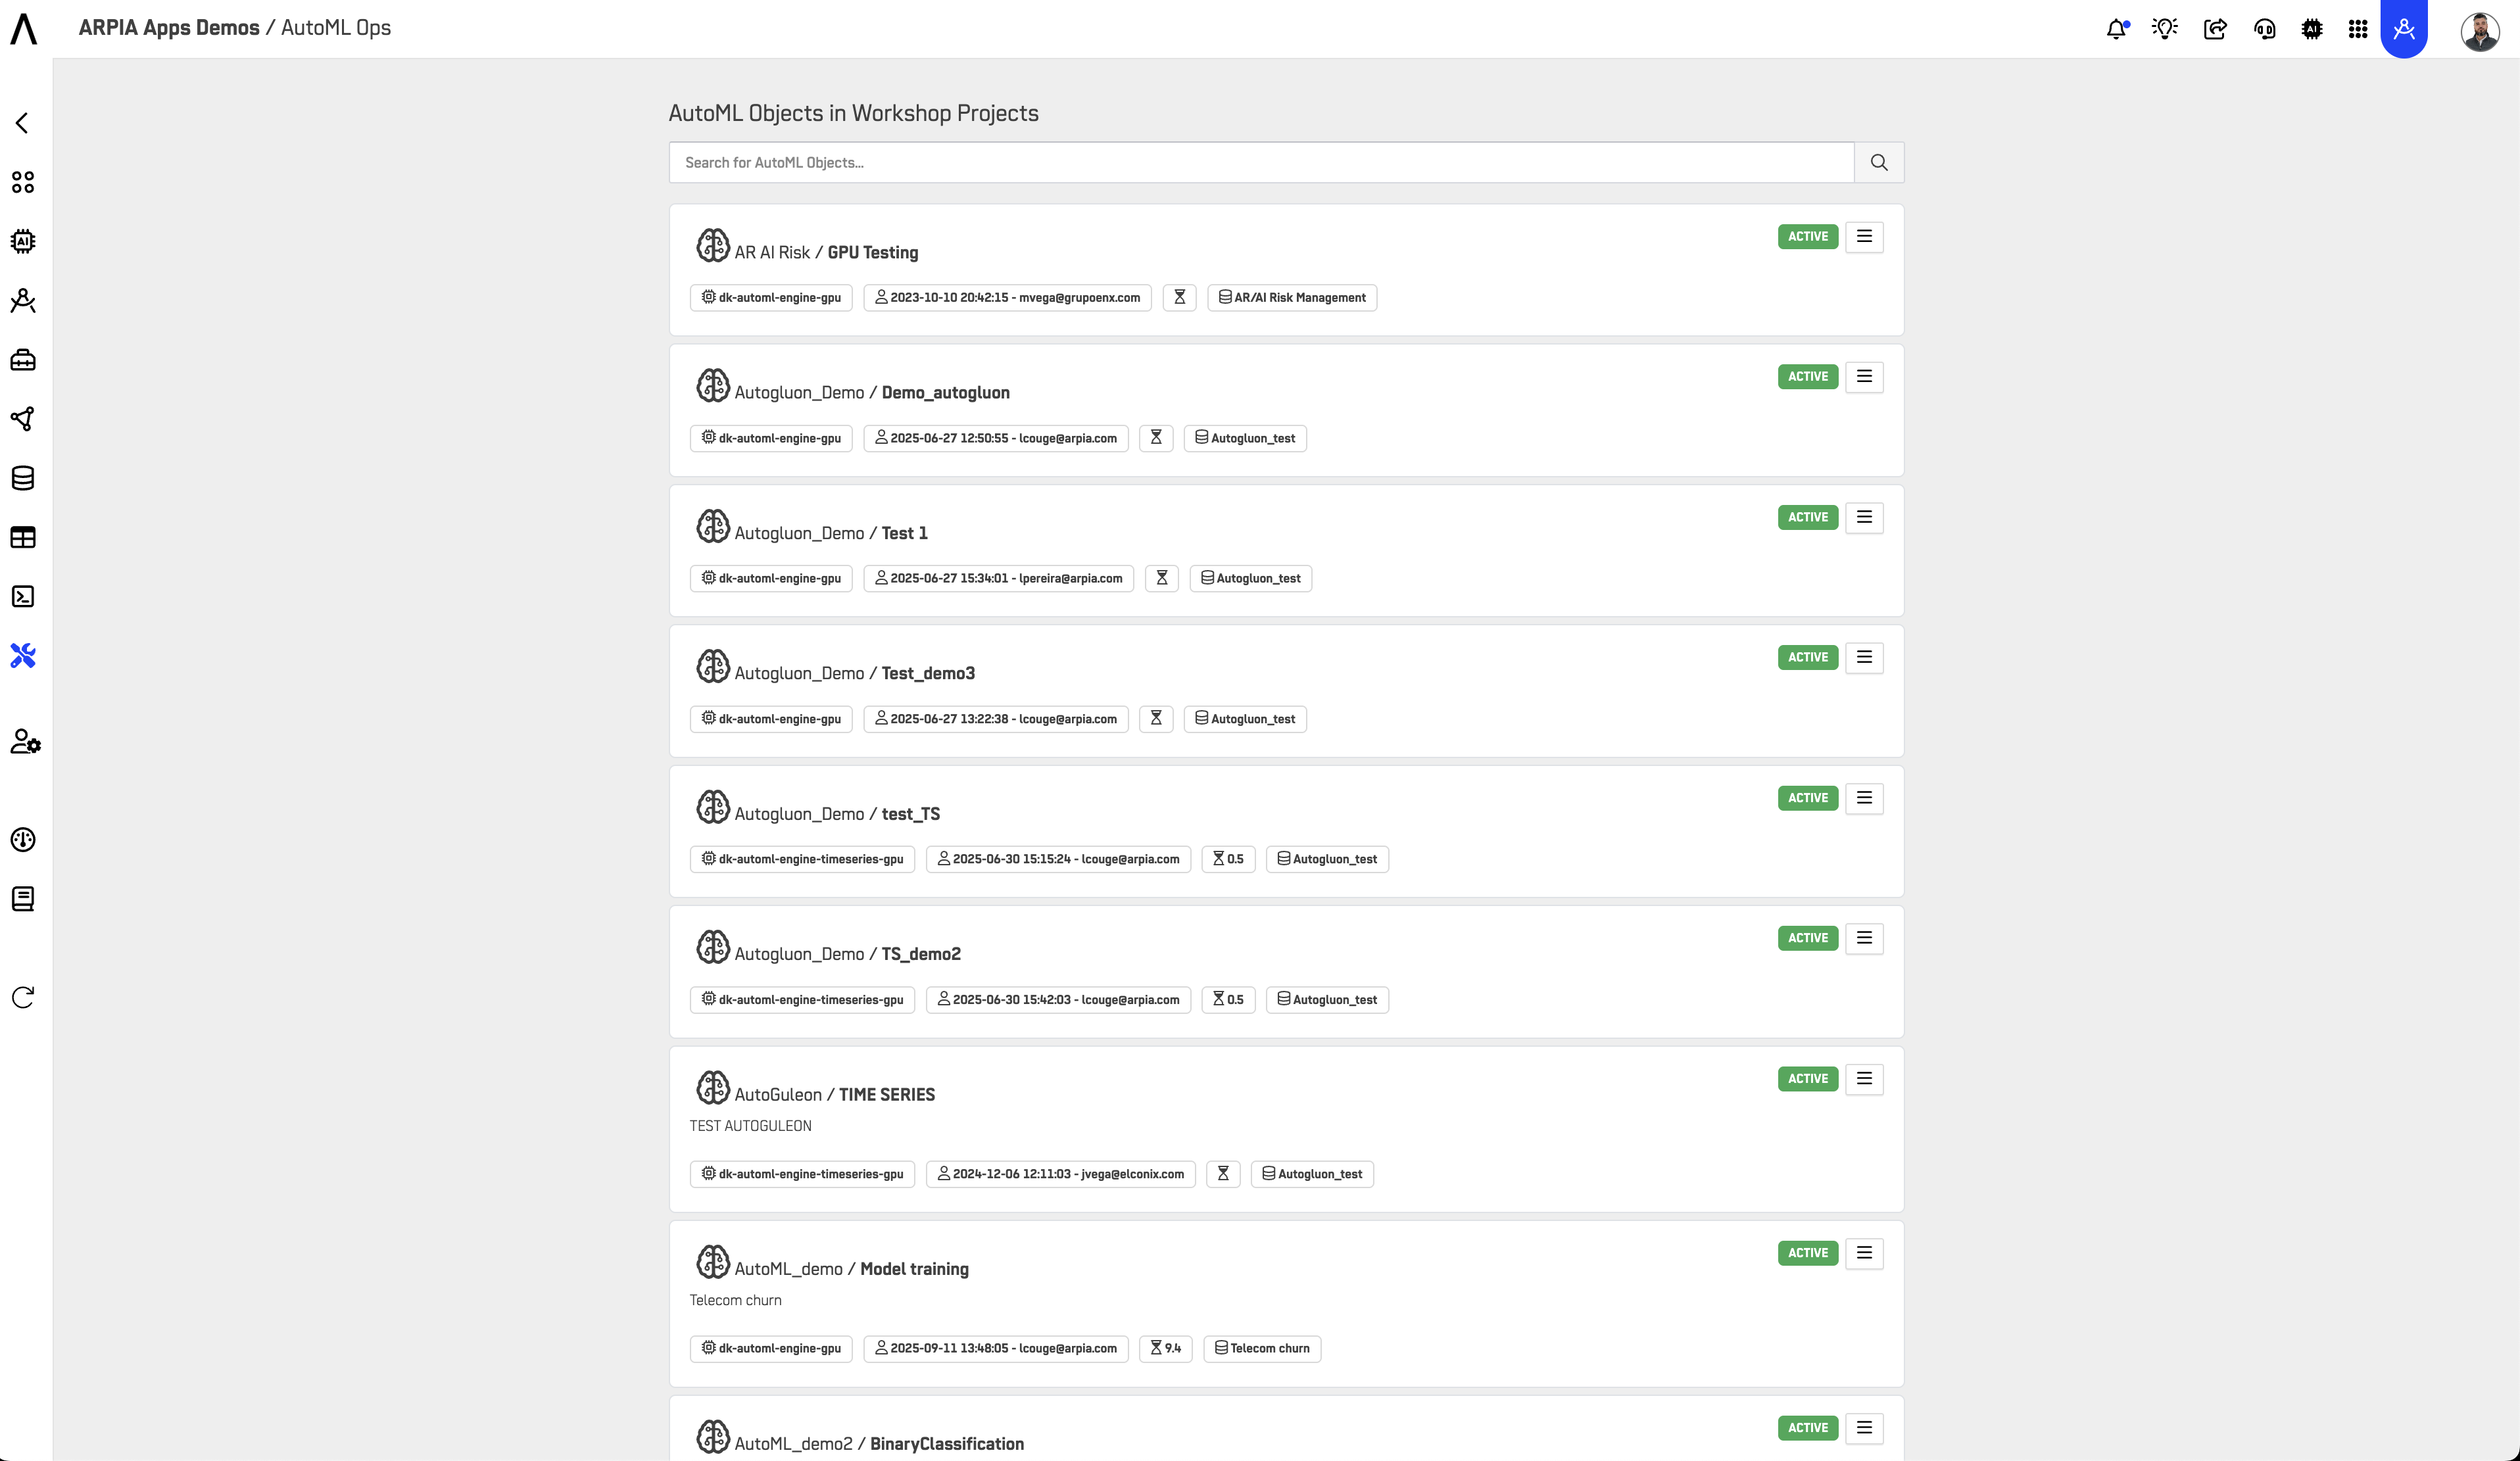This screenshot has height=1461, width=2520.
Task: Click the share icon in the top bar
Action: click(2215, 29)
